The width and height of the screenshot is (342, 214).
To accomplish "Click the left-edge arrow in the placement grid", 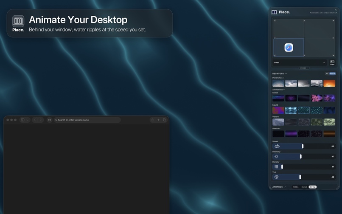I will point(275,38).
